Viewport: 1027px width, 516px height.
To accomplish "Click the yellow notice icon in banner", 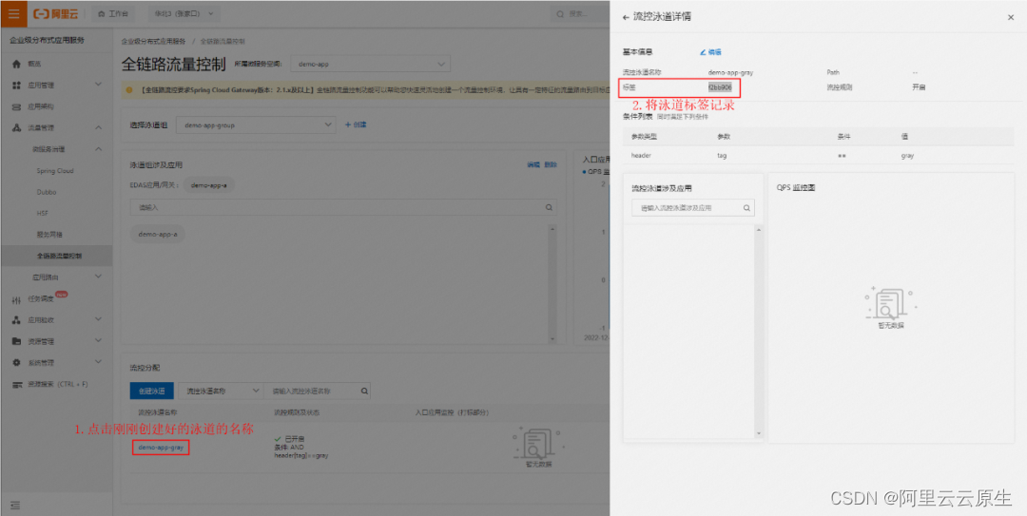I will 127,90.
